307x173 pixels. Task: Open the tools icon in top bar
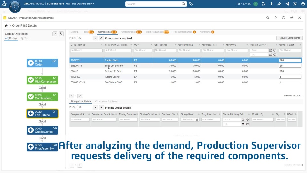(x=295, y=4)
